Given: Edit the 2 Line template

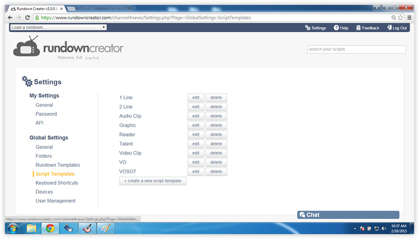Looking at the screenshot, I should click(196, 107).
